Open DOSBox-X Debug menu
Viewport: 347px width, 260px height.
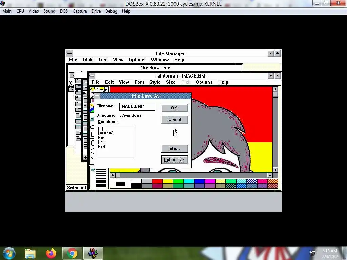[111, 11]
